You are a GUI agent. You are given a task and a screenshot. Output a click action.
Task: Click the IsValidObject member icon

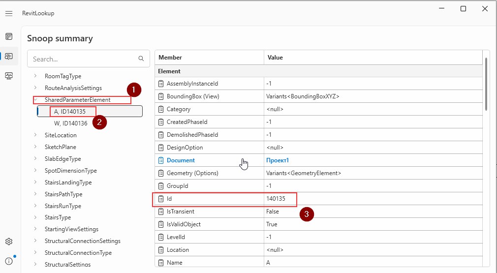[161, 224]
